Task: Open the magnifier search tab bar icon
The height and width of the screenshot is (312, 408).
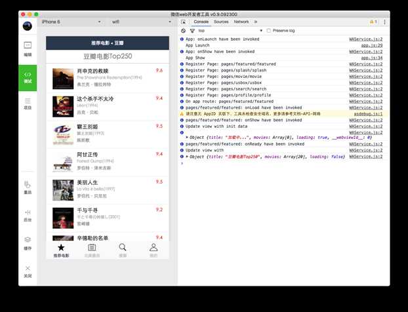Action: 123,247
